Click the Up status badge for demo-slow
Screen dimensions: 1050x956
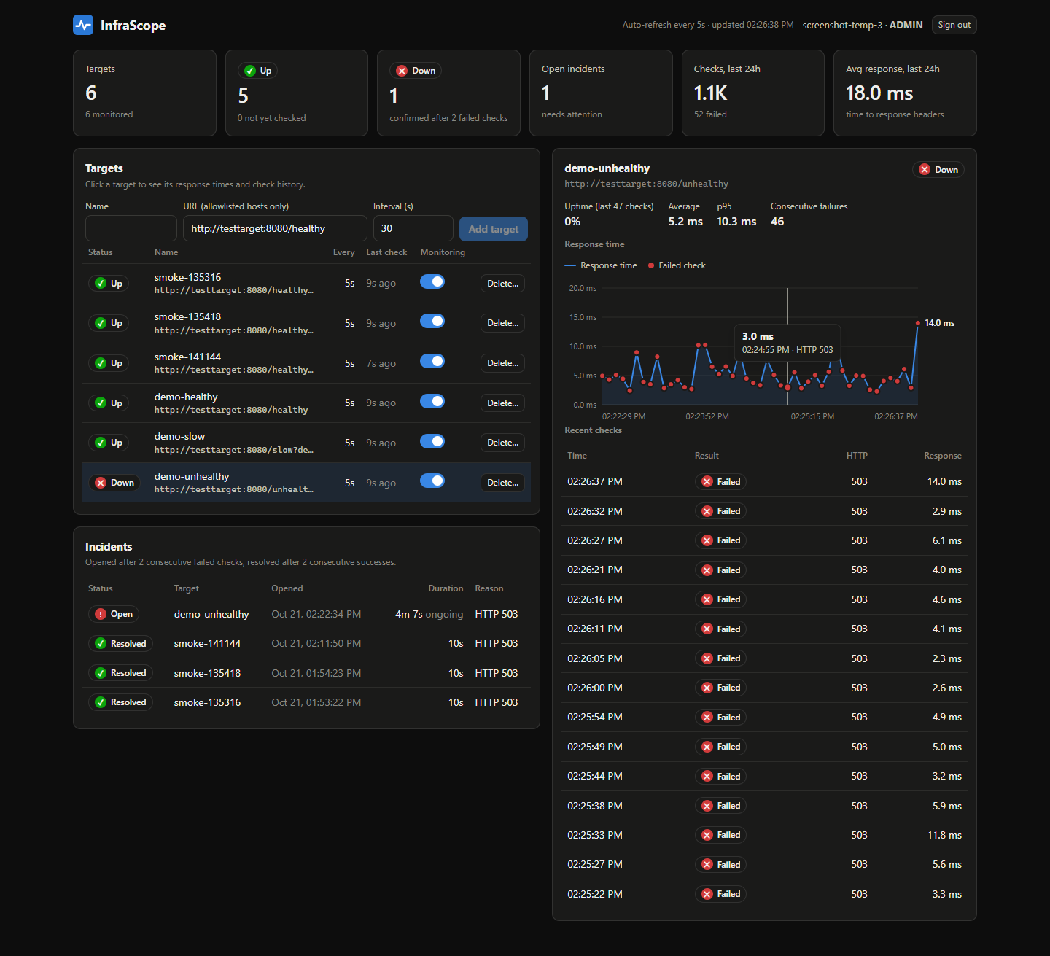pos(109,443)
